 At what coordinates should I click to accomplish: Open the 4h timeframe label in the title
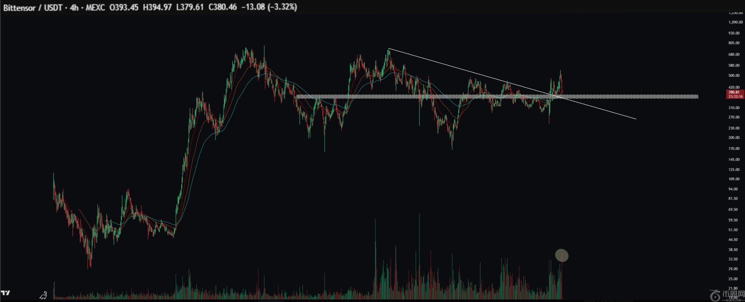pyautogui.click(x=74, y=7)
